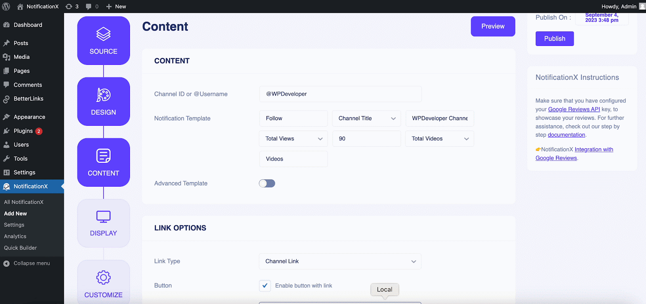Click the LINK OPTIONS heading

tap(180, 228)
